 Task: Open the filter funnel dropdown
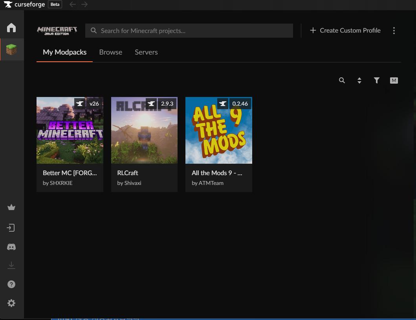pos(376,80)
